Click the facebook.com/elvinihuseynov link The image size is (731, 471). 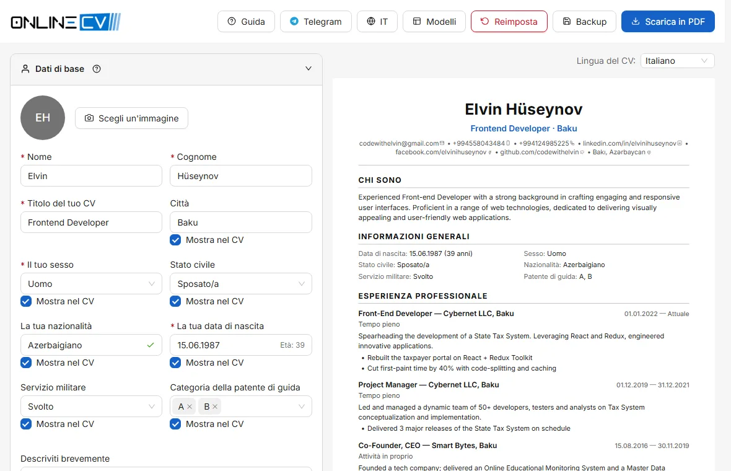441,152
